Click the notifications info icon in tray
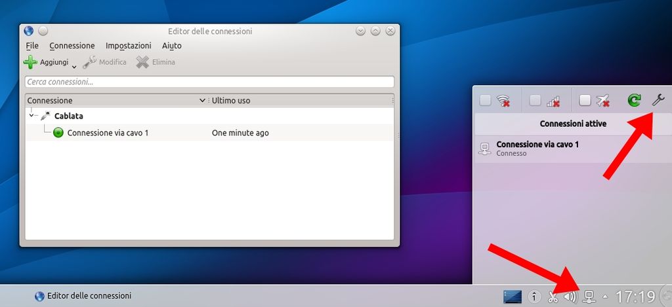Image resolution: width=672 pixels, height=307 pixels. point(534,296)
